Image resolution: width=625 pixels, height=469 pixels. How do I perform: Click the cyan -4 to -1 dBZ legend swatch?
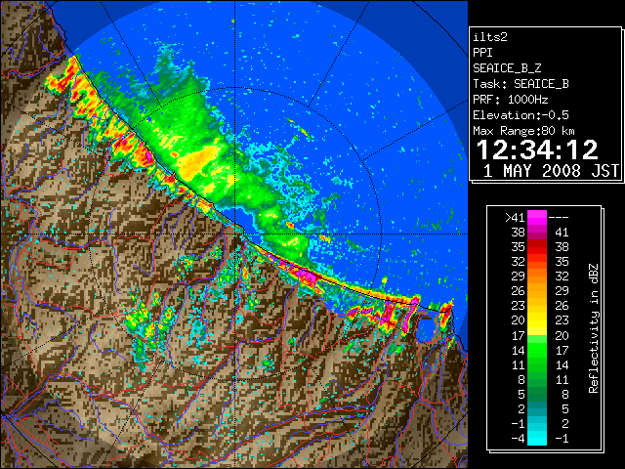pyautogui.click(x=537, y=438)
